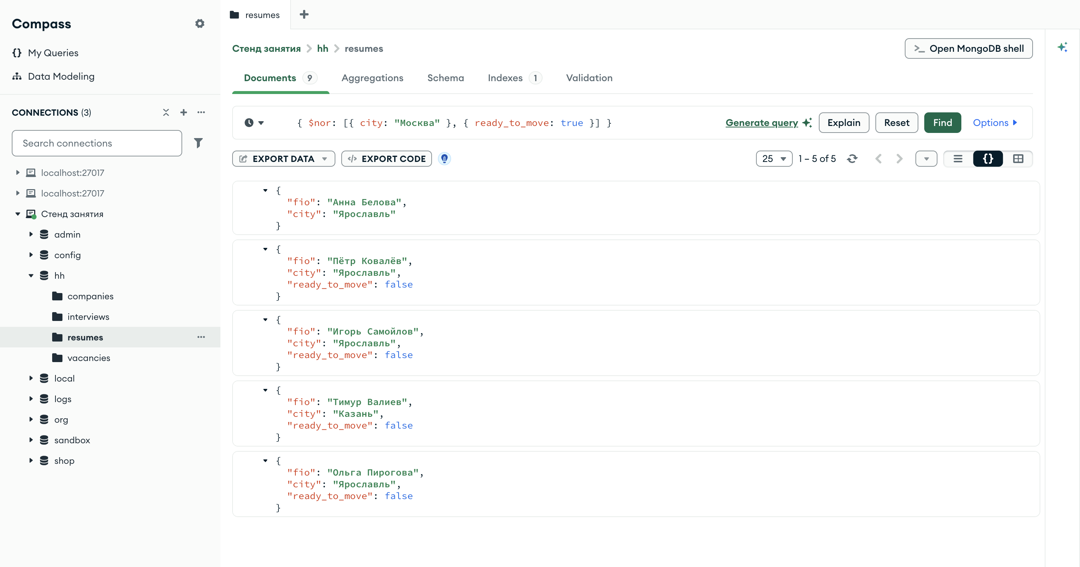Collapse the Стенд занятия connection
Screen dimensions: 1080x567
tap(18, 214)
